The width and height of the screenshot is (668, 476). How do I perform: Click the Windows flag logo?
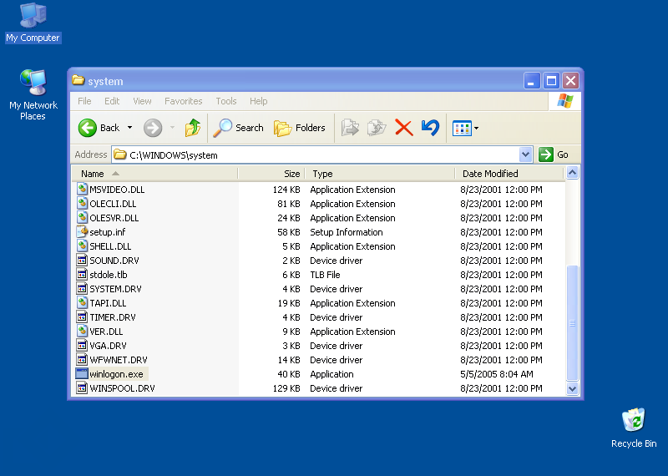(565, 101)
